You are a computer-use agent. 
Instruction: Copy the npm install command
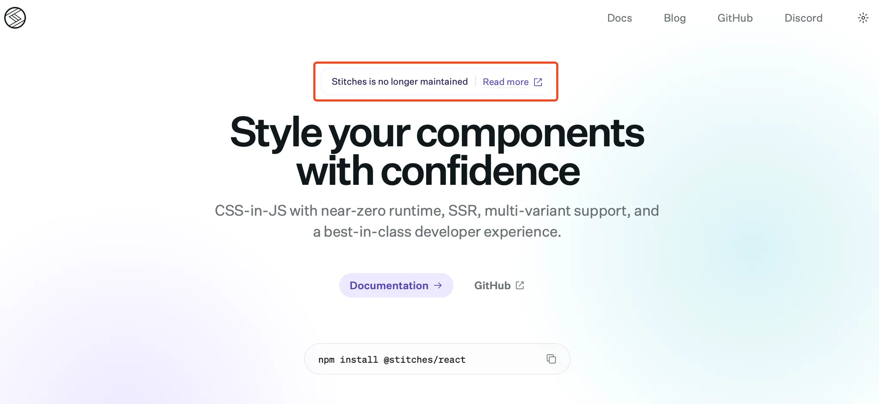pyautogui.click(x=551, y=359)
